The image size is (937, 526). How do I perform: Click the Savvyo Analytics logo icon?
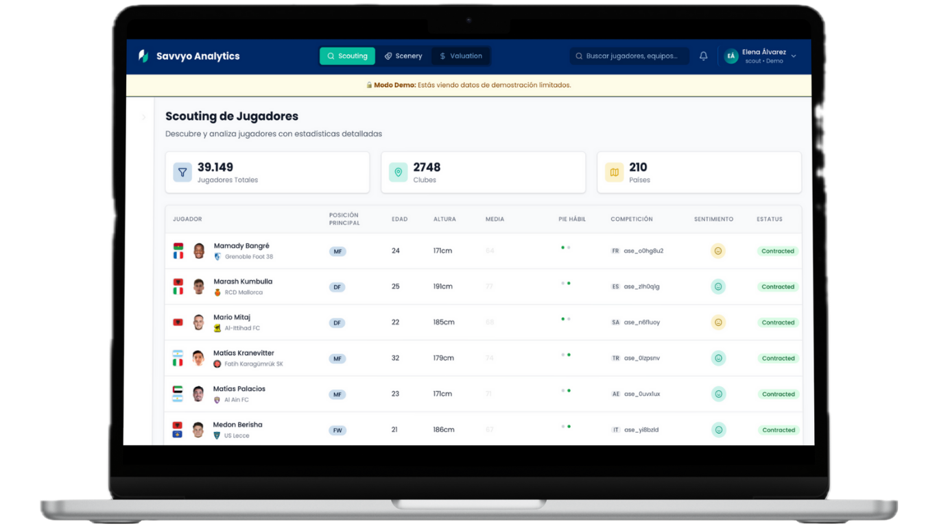tap(143, 56)
